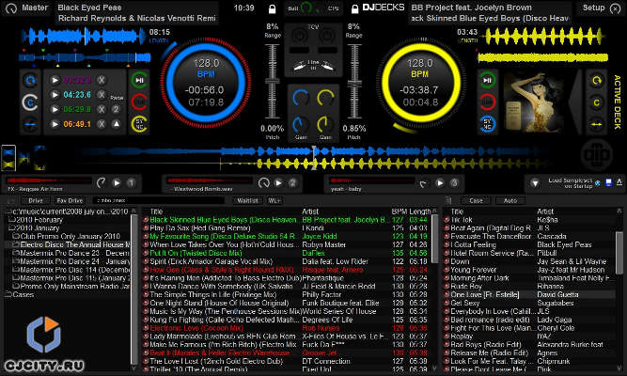Viewport: 627px width, 376px height.
Task: Sync left deck with yellow SYNC button
Action: (x=139, y=124)
